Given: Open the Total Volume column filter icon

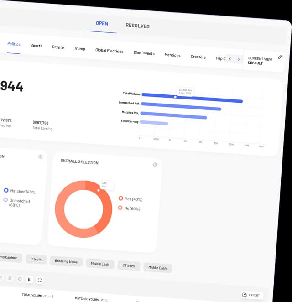Looking at the screenshot, I should pyautogui.click(x=49, y=296).
